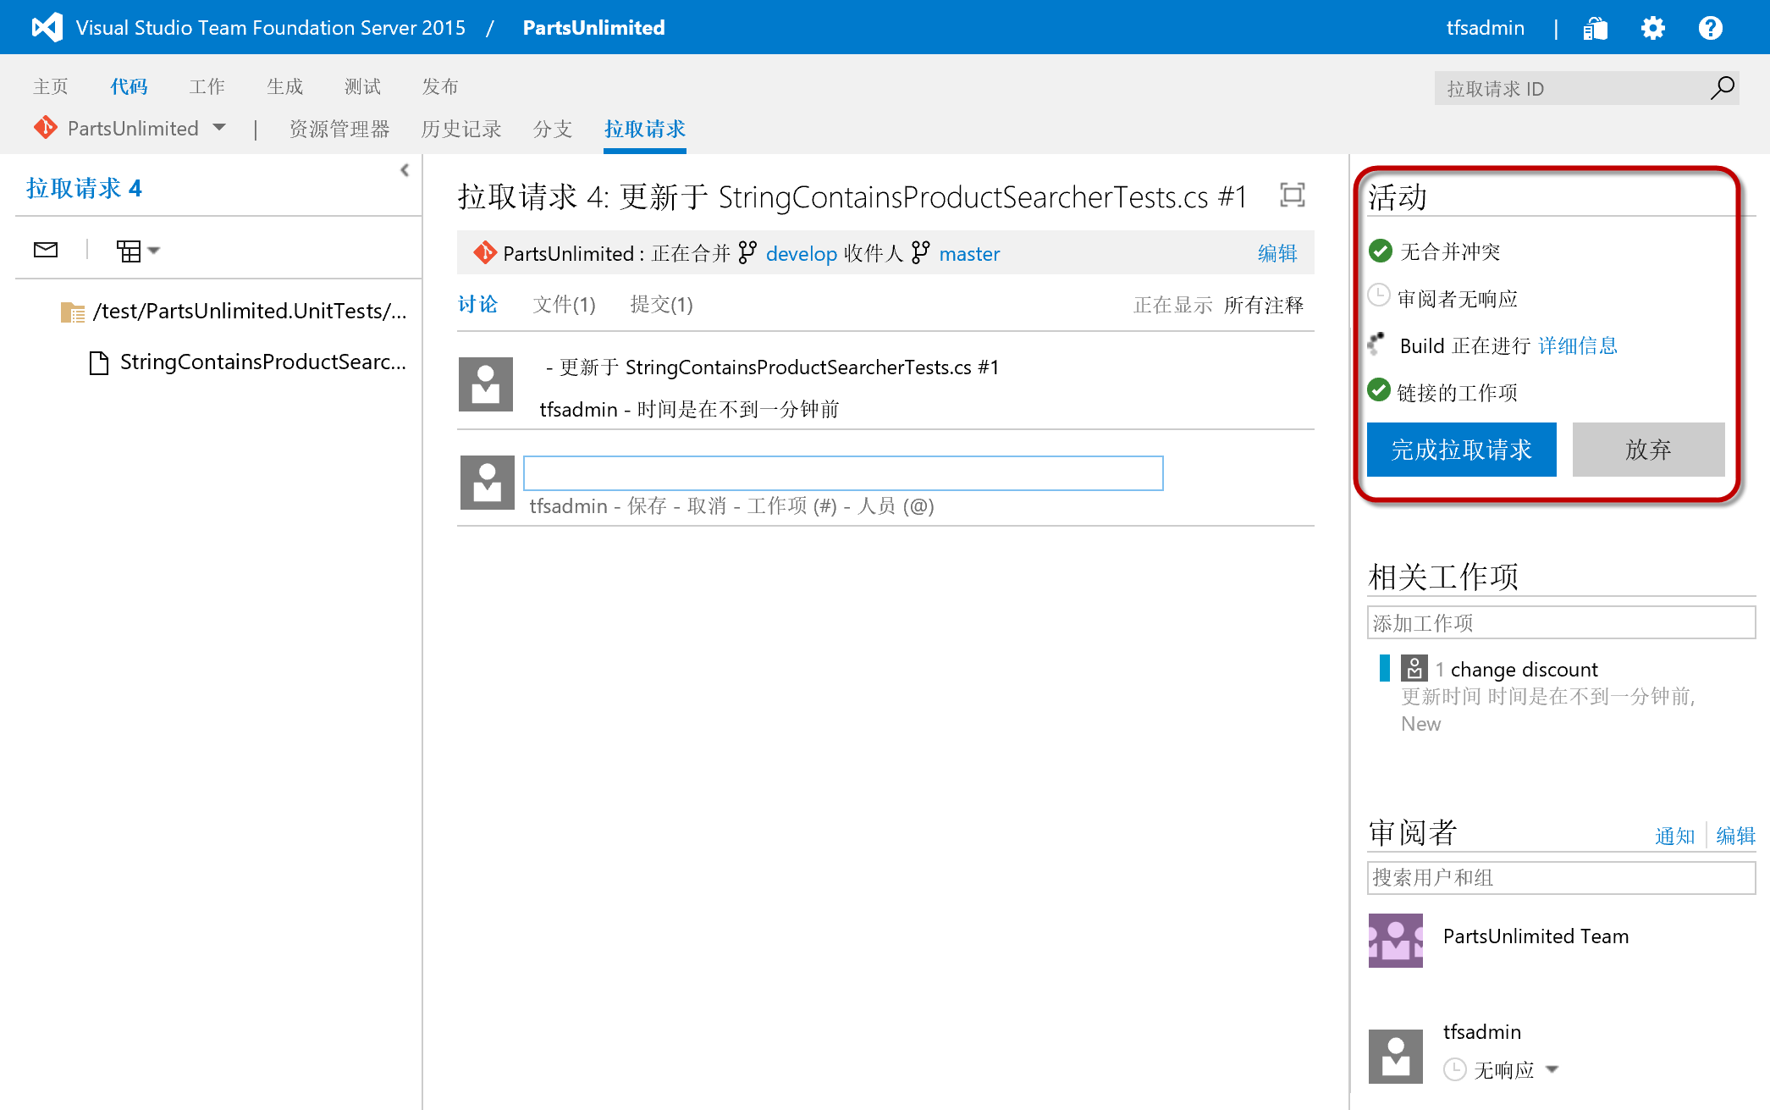The width and height of the screenshot is (1770, 1110).
Task: Click the reviewer no response clock icon
Action: (x=1379, y=295)
